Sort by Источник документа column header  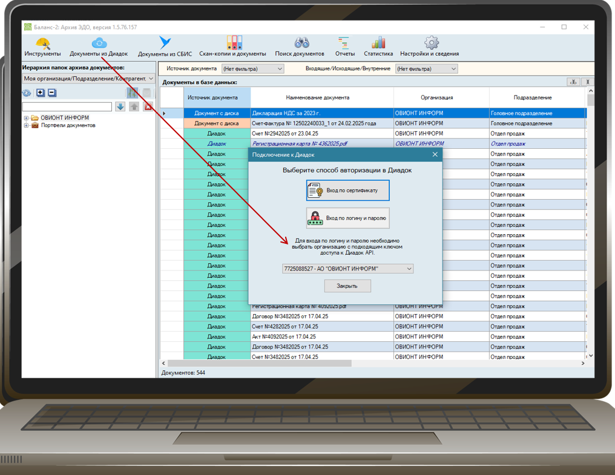[217, 97]
